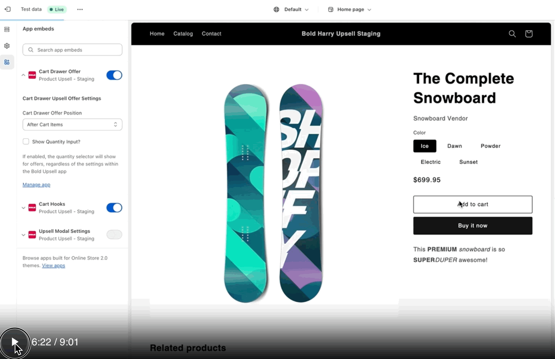Click the exit editor icon at top left
The image size is (555, 359).
click(x=8, y=9)
